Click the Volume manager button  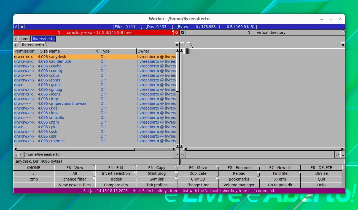coord(239,185)
